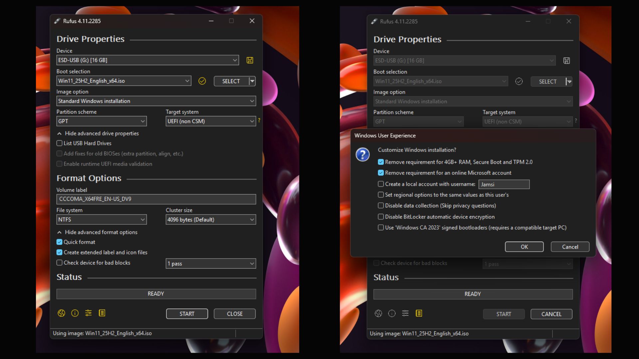Check Create a local account with username

coord(381,184)
